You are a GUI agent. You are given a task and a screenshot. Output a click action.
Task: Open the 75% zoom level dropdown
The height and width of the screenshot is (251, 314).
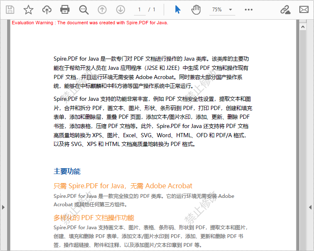point(231,10)
